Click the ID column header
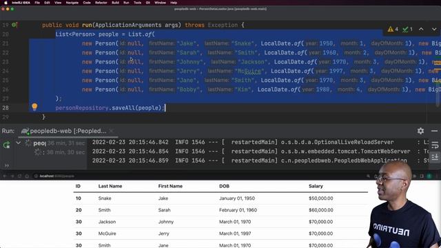The image size is (441, 248). point(78,186)
